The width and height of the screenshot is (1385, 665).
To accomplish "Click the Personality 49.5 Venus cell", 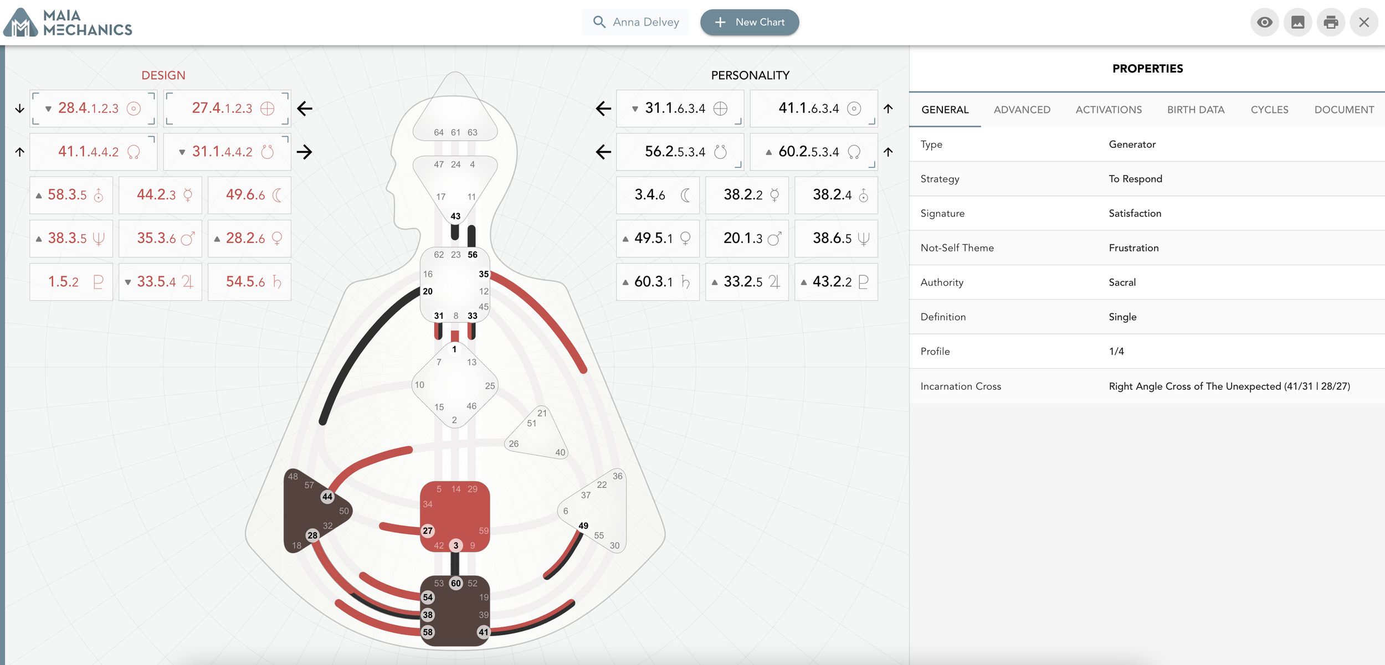I will pyautogui.click(x=658, y=239).
